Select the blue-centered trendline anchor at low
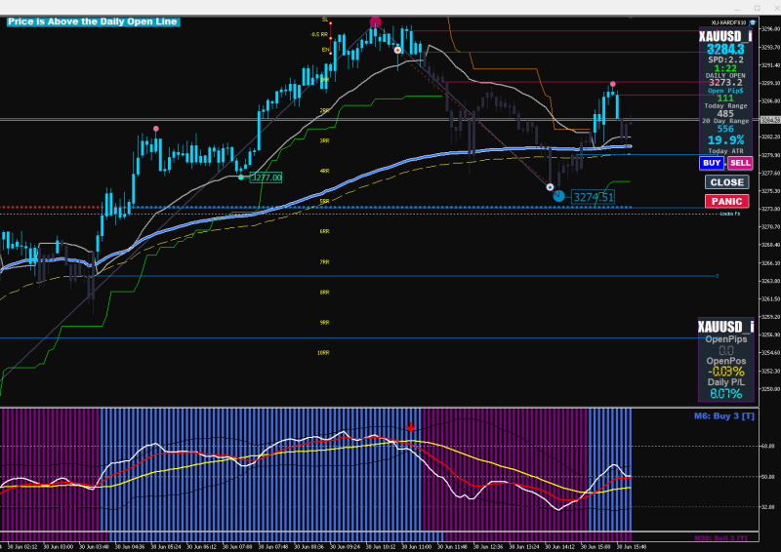 [x=550, y=187]
